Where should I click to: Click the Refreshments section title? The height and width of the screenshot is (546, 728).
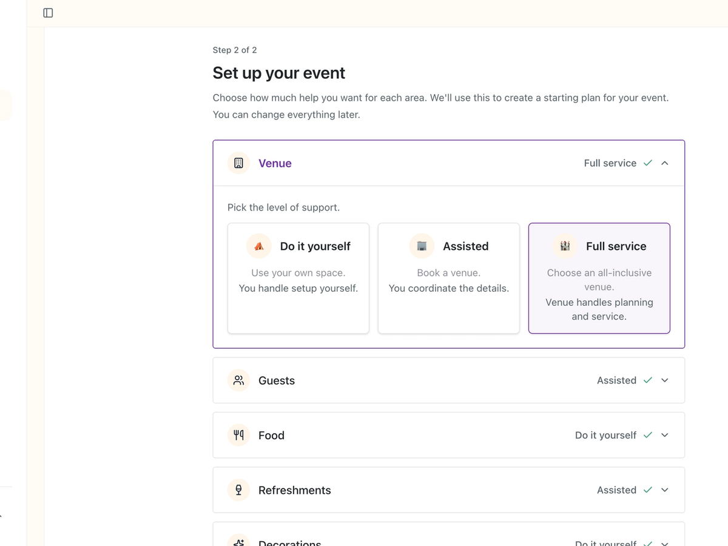[x=295, y=490]
